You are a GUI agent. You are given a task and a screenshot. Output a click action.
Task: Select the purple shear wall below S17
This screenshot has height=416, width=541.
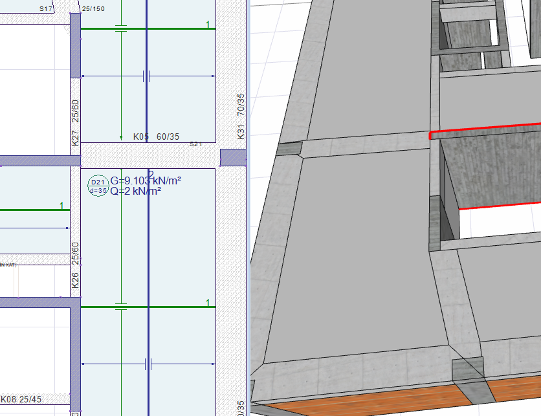point(75,45)
